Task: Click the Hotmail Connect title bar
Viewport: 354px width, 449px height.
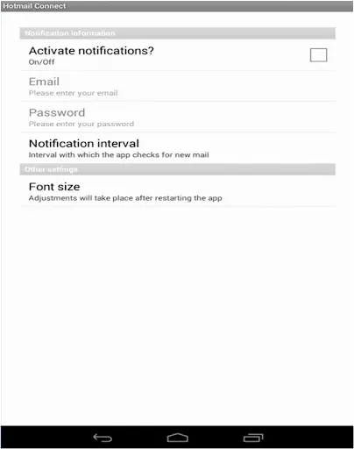Action: coord(177,6)
